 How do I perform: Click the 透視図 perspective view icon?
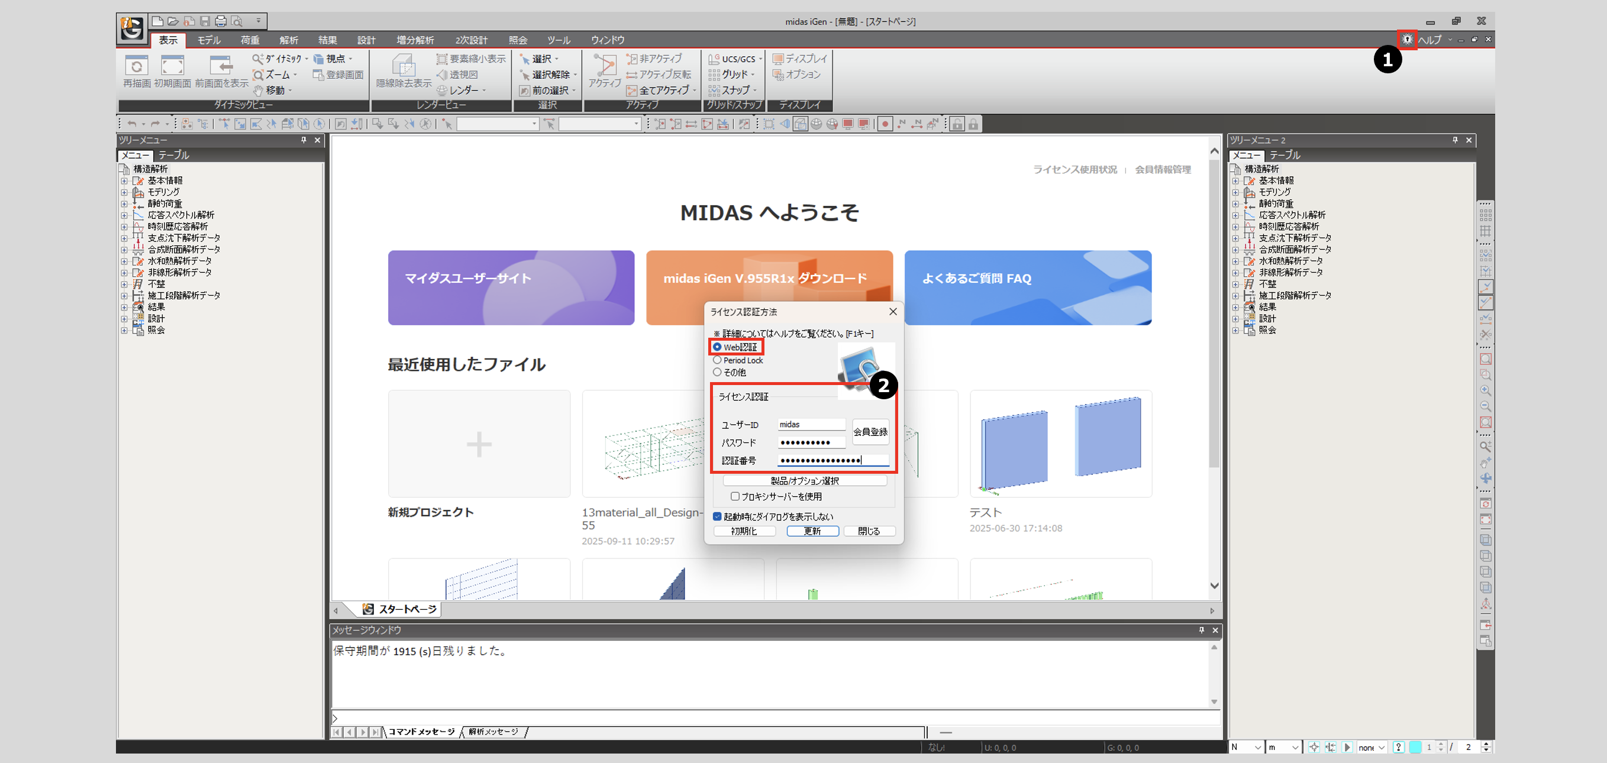tap(441, 75)
